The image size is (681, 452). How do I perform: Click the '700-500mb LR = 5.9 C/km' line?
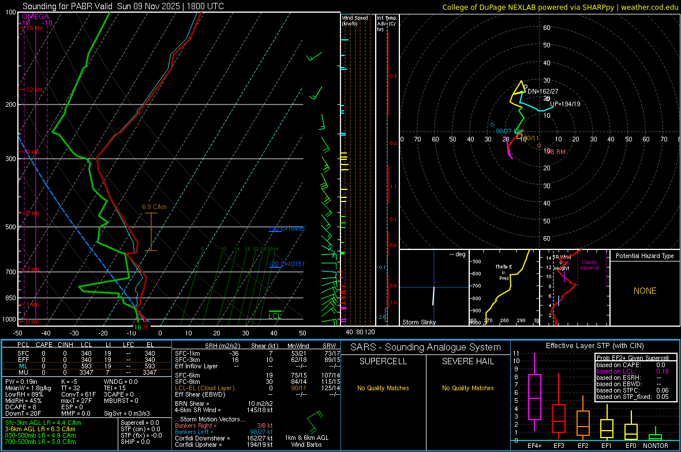40,442
